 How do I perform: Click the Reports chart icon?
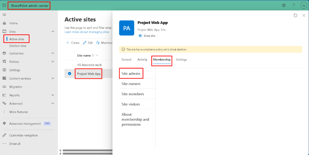click(4, 95)
